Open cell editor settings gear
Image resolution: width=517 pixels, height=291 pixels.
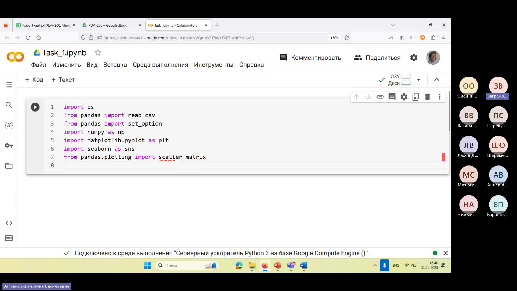pyautogui.click(x=404, y=97)
